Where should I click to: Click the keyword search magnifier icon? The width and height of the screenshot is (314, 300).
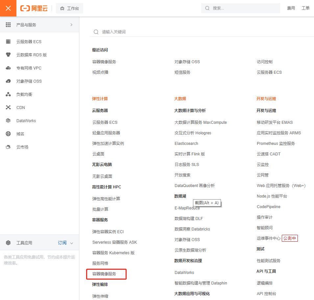click(x=96, y=32)
